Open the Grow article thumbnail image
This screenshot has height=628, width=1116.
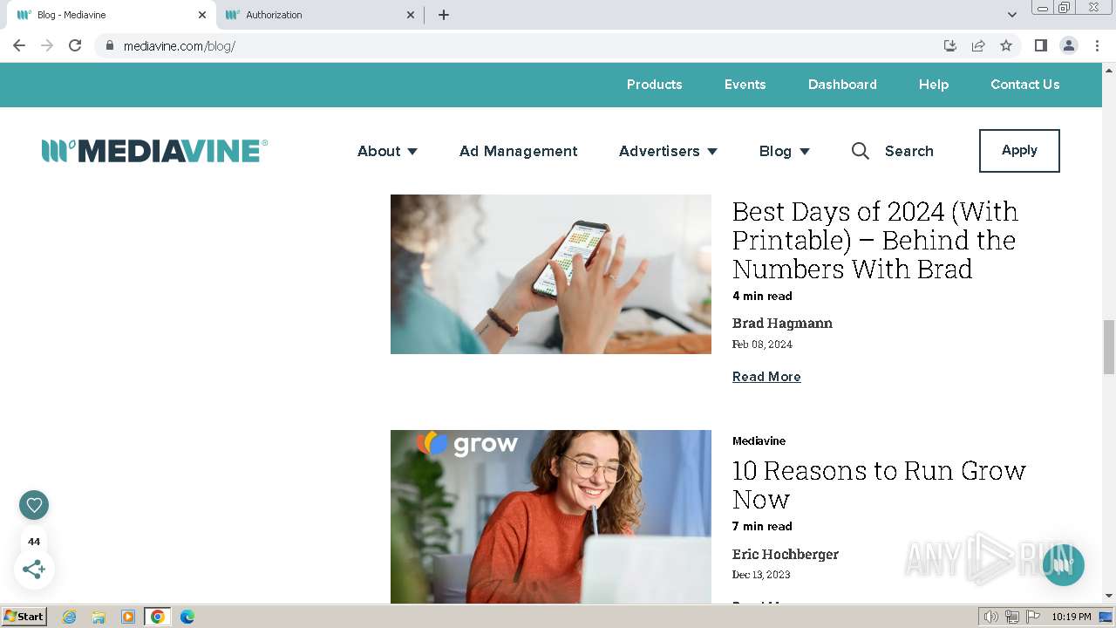tap(551, 516)
